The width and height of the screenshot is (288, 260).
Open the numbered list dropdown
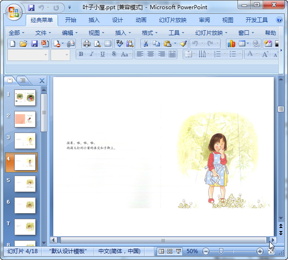225,54
